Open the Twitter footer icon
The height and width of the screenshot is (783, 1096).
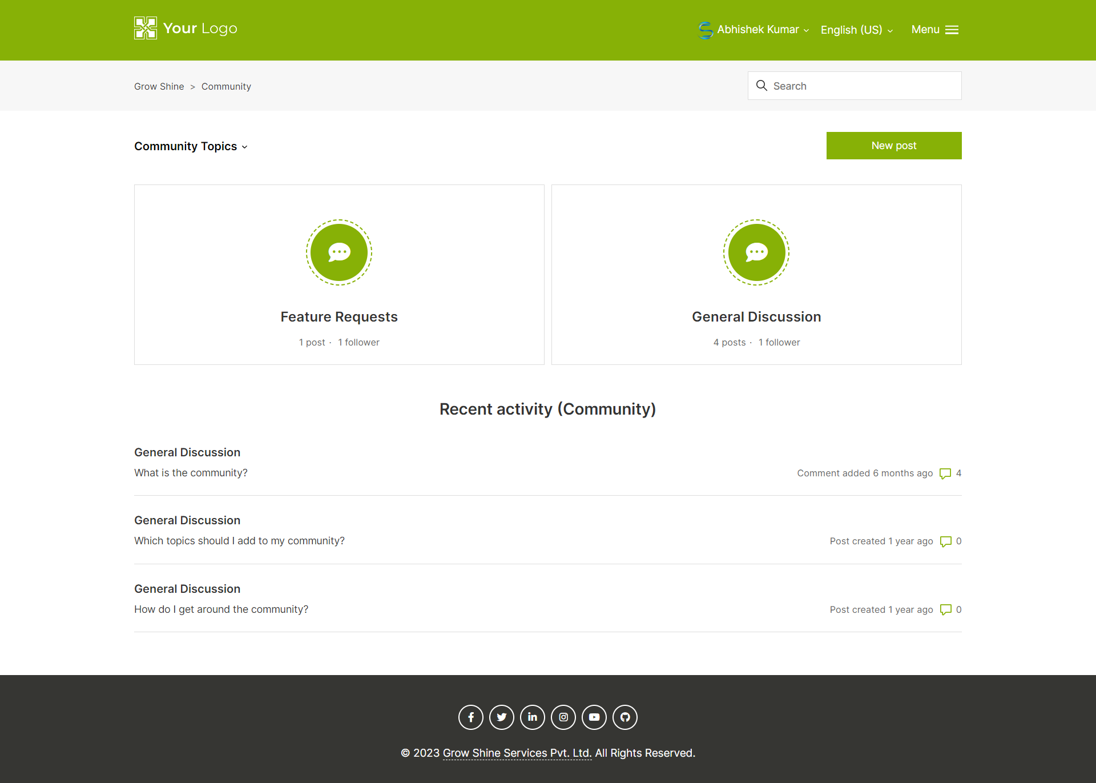tap(502, 717)
